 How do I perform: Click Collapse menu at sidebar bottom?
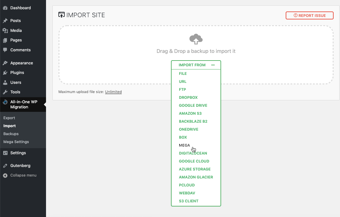click(x=23, y=175)
